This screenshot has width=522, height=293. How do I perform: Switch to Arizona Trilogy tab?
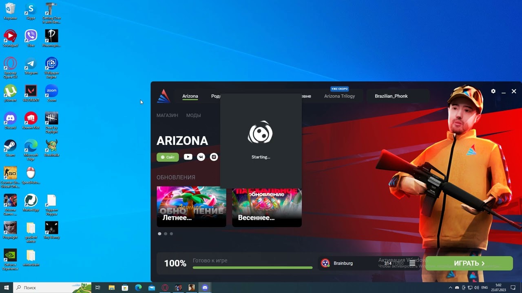[x=339, y=96]
